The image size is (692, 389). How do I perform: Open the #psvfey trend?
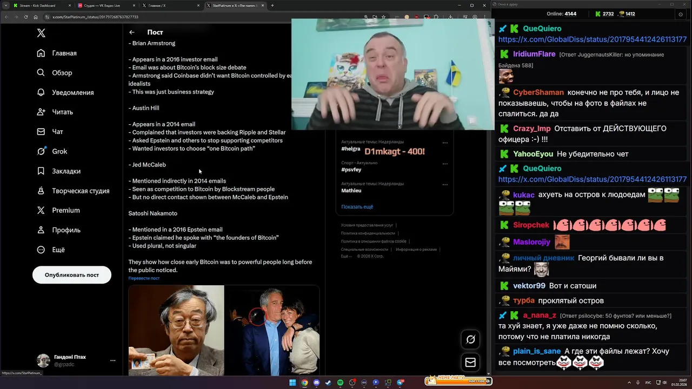tap(351, 170)
